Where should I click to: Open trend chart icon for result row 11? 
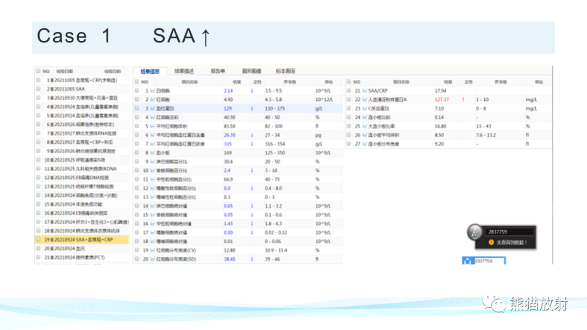(153, 180)
